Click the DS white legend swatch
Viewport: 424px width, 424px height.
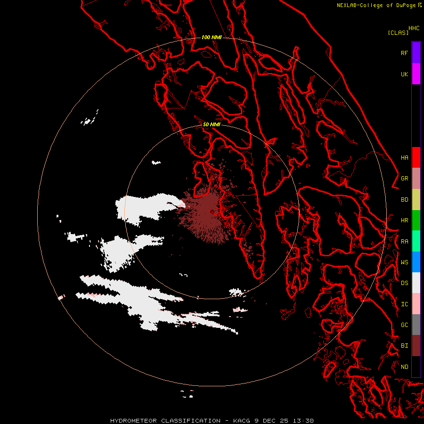coord(416,283)
